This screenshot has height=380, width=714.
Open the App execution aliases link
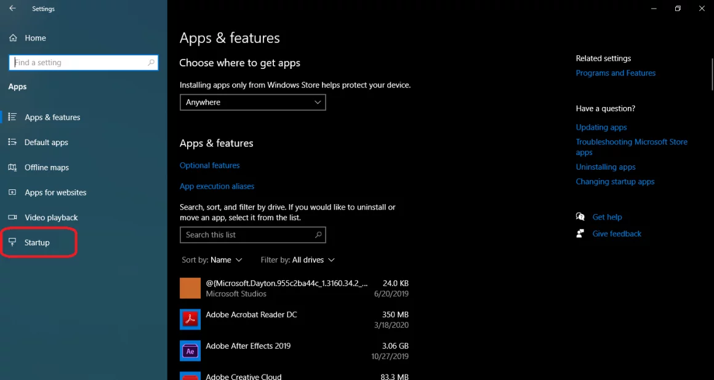(217, 186)
